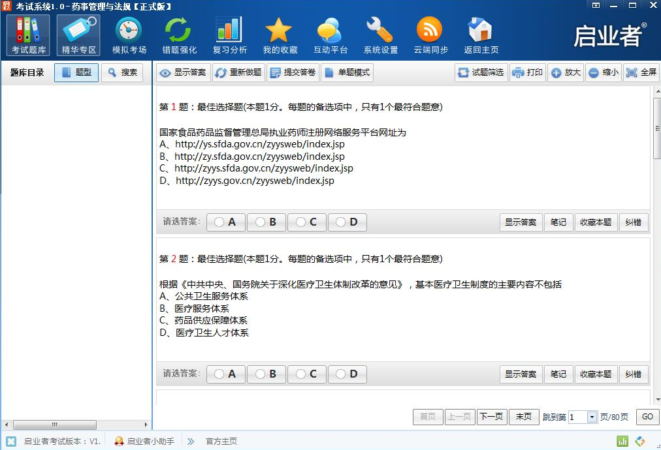Viewport: 661px width, 450px height.
Task: Select answer C for question 2
Action: coord(306,374)
